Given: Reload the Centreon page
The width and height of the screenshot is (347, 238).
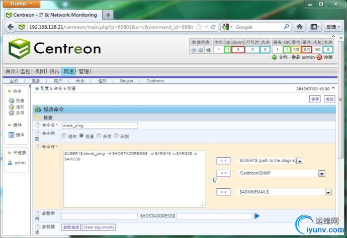Looking at the screenshot, I should tap(213, 27).
